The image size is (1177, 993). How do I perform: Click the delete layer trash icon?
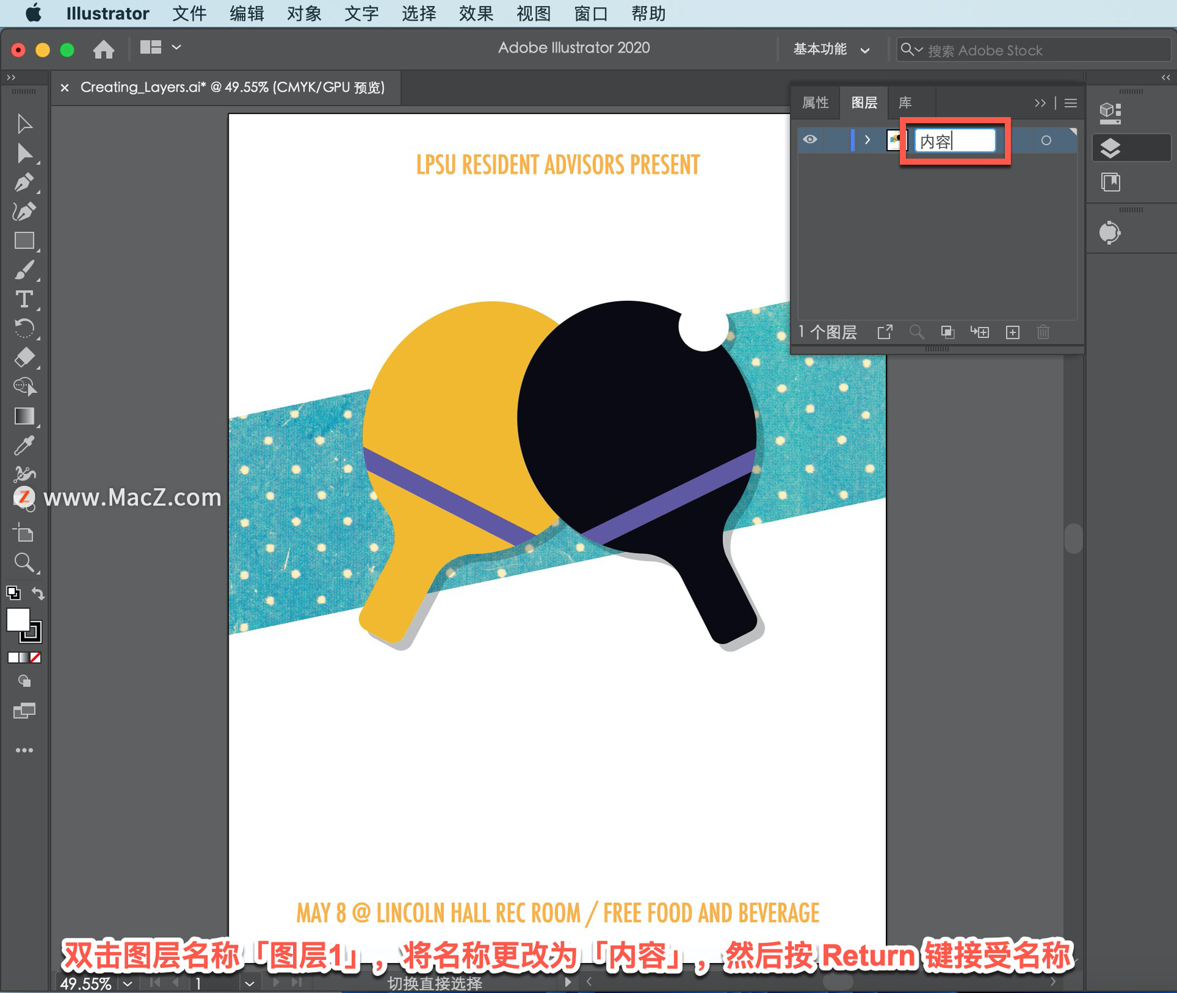pos(1043,332)
